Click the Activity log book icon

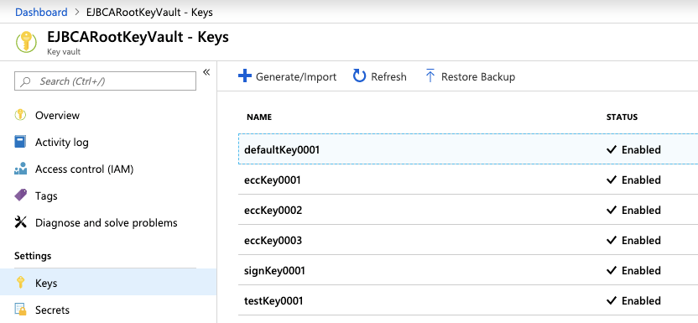[20, 142]
